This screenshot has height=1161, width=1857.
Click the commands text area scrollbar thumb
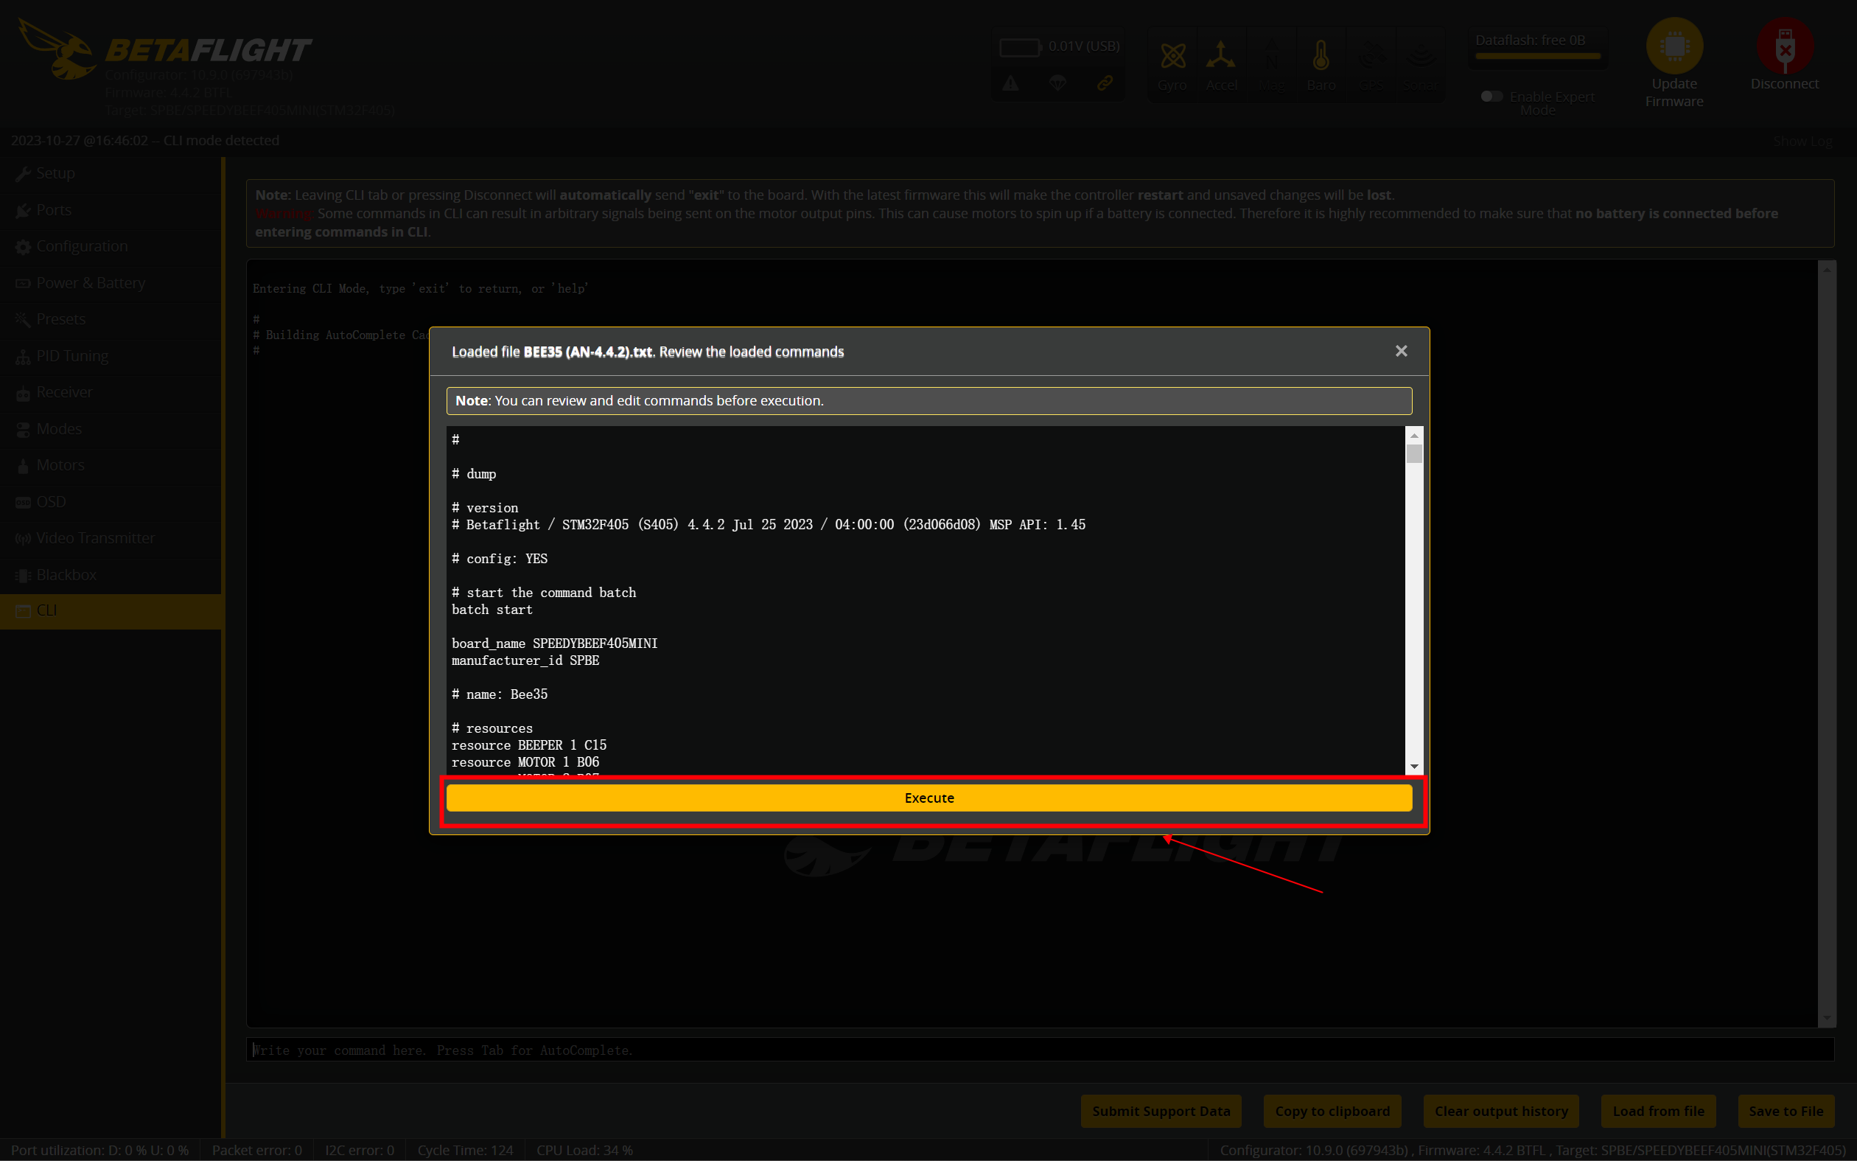1414,454
